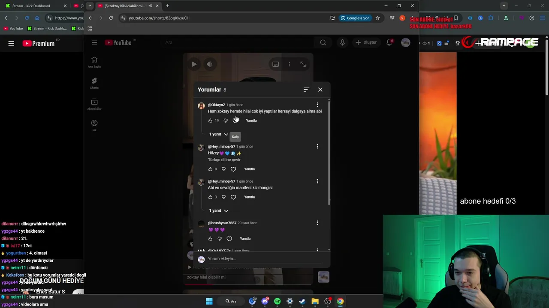
Task: Heart @brushyour7557's comment
Action: click(229, 239)
